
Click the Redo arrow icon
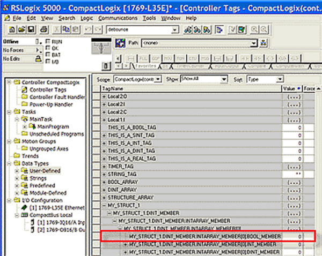(98, 29)
